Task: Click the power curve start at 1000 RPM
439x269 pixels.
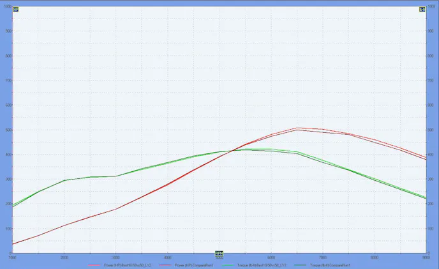Action: pos(13,244)
